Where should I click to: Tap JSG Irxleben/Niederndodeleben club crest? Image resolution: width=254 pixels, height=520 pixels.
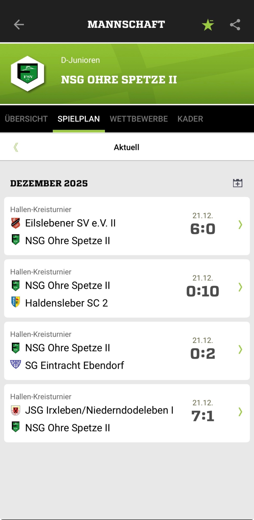[16, 410]
